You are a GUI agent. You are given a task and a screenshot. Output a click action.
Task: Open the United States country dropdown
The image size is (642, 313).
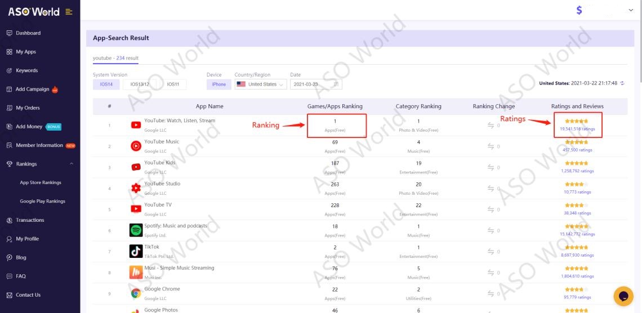pyautogui.click(x=261, y=84)
